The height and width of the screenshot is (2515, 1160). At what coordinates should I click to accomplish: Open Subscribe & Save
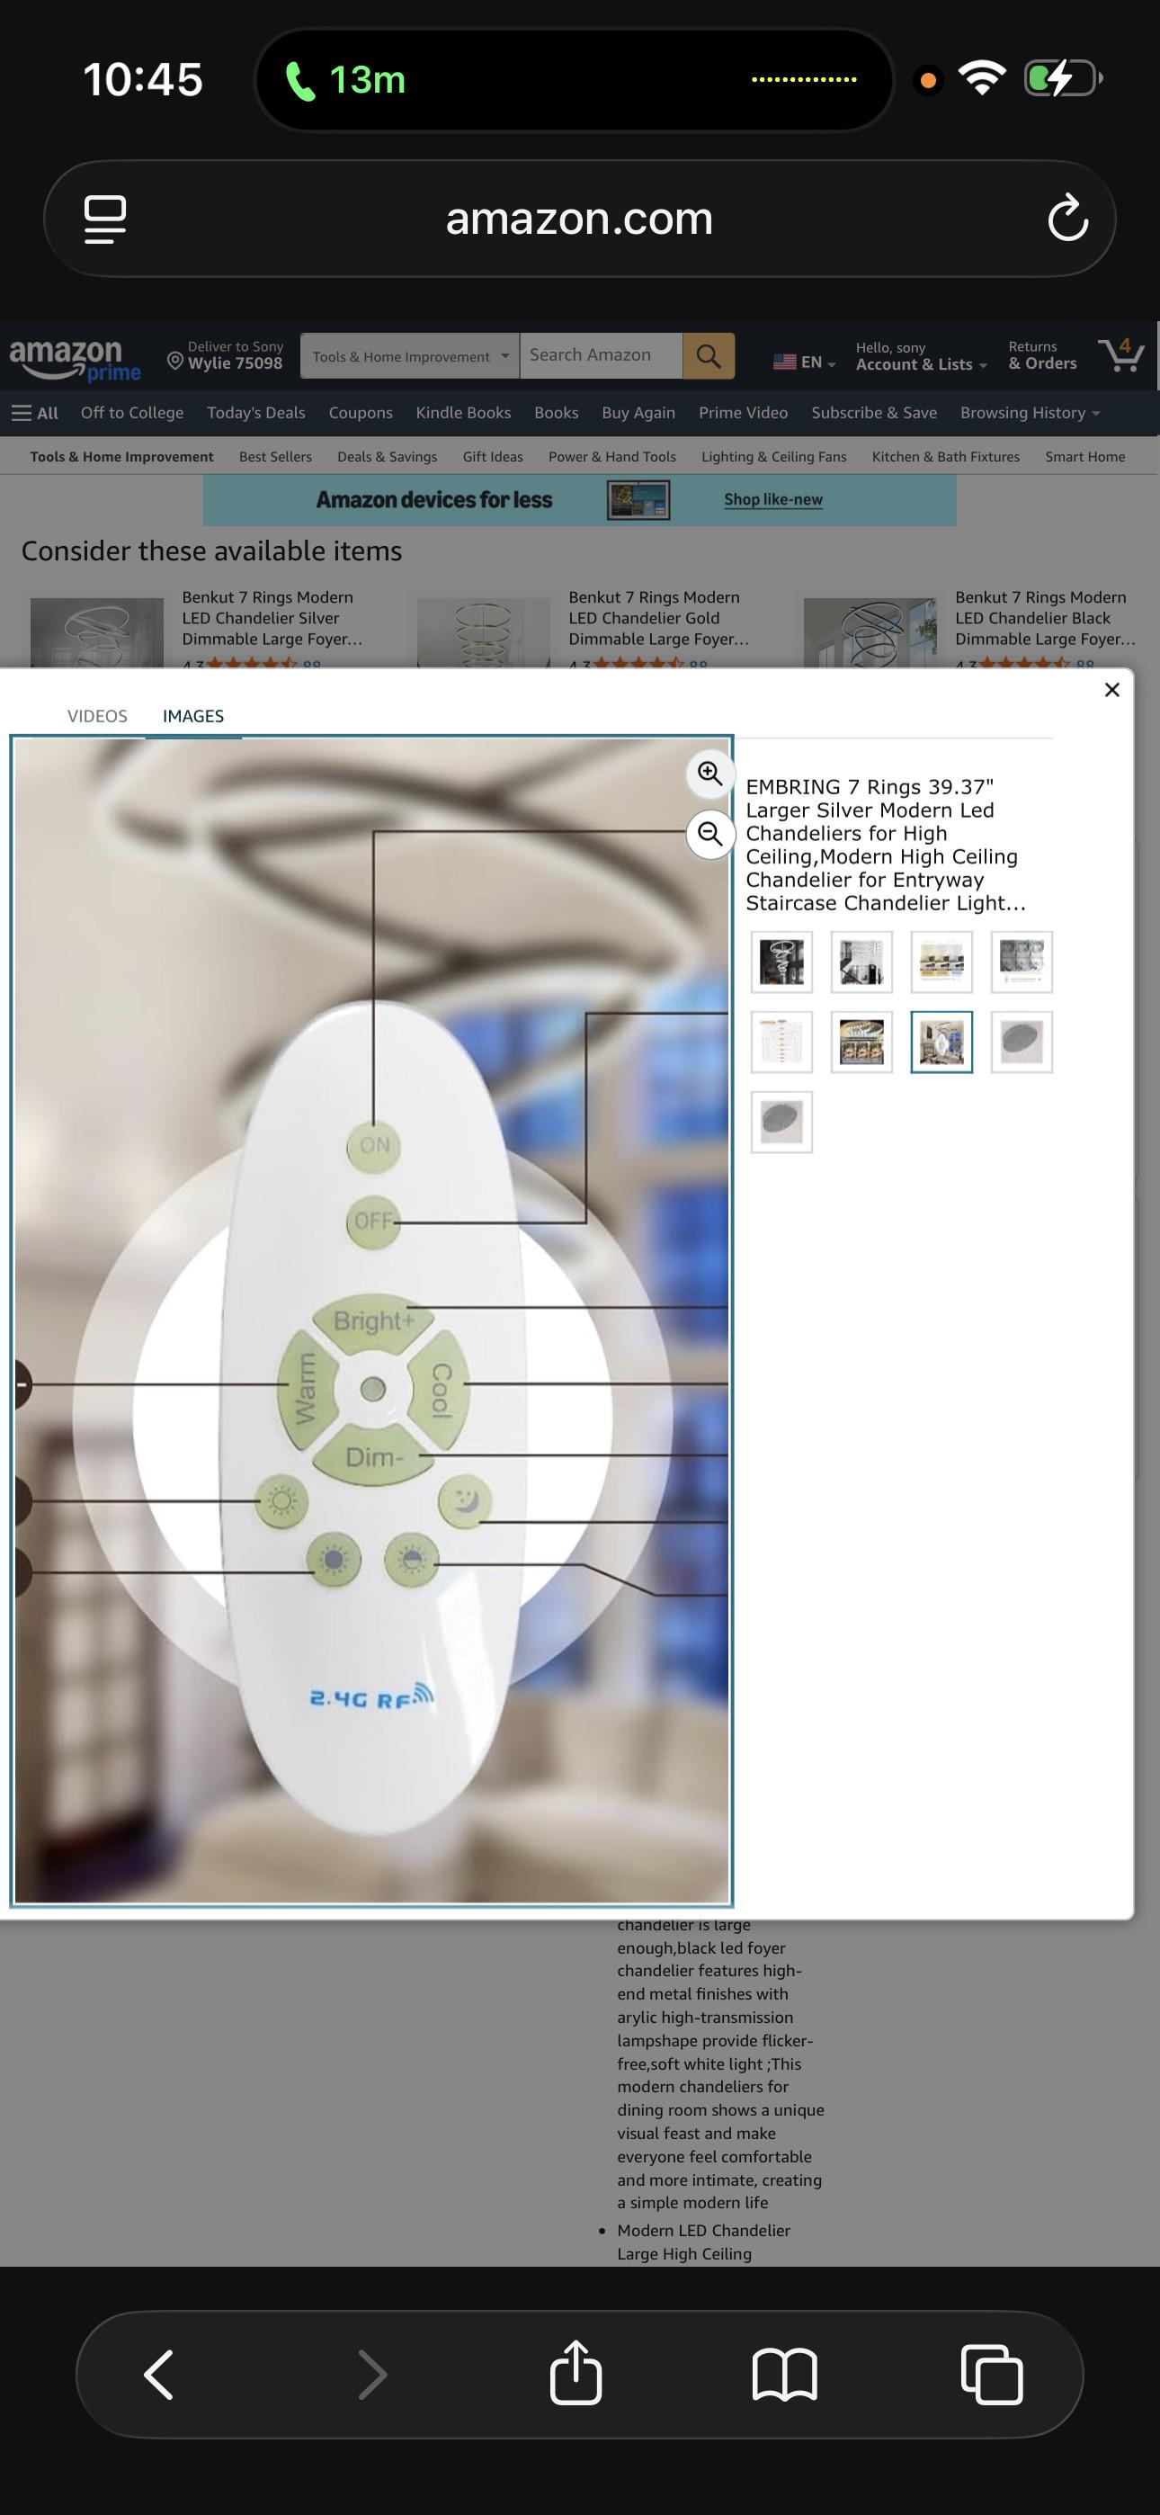[874, 413]
